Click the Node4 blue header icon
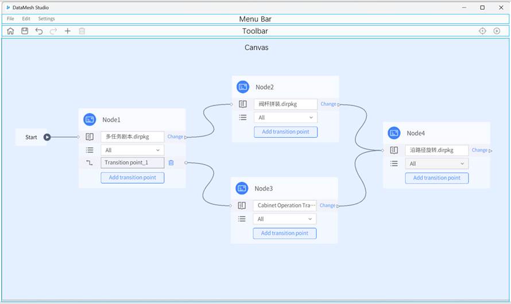This screenshot has height=304, width=511. [x=394, y=133]
